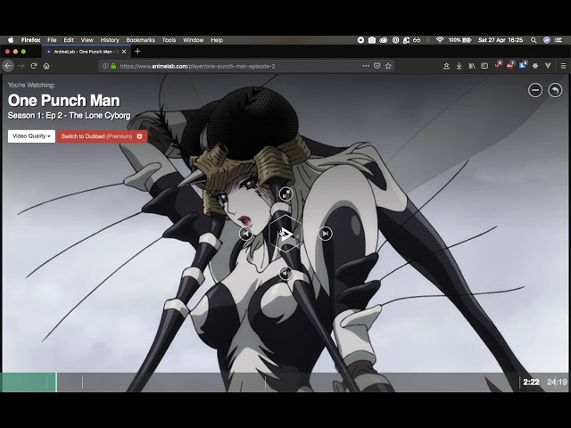This screenshot has height=428, width=571.
Task: View site info via the padlock icon
Action: [113, 66]
